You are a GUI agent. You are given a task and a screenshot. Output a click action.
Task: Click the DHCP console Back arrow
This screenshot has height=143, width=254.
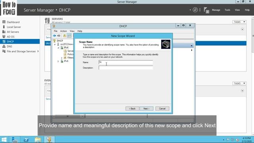pos(54,36)
